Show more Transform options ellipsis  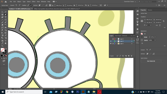coord(165,28)
